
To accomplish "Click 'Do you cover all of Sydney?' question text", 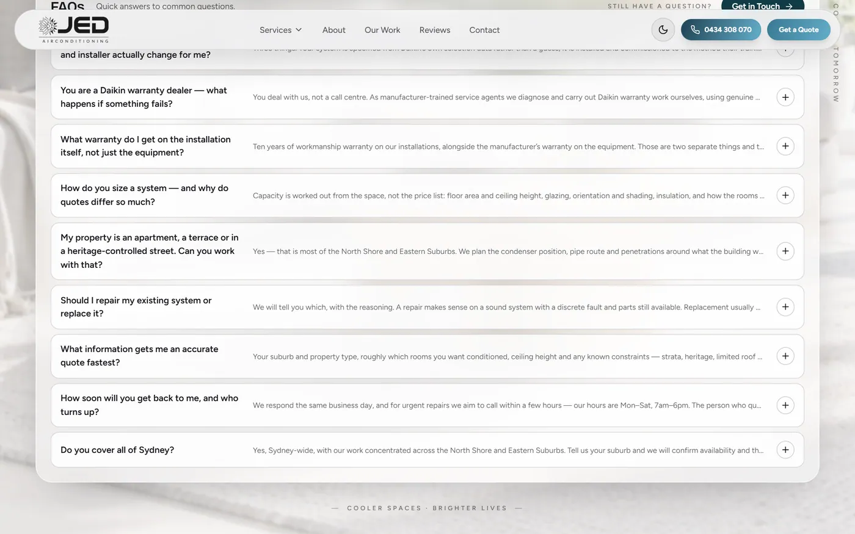I will pos(117,450).
